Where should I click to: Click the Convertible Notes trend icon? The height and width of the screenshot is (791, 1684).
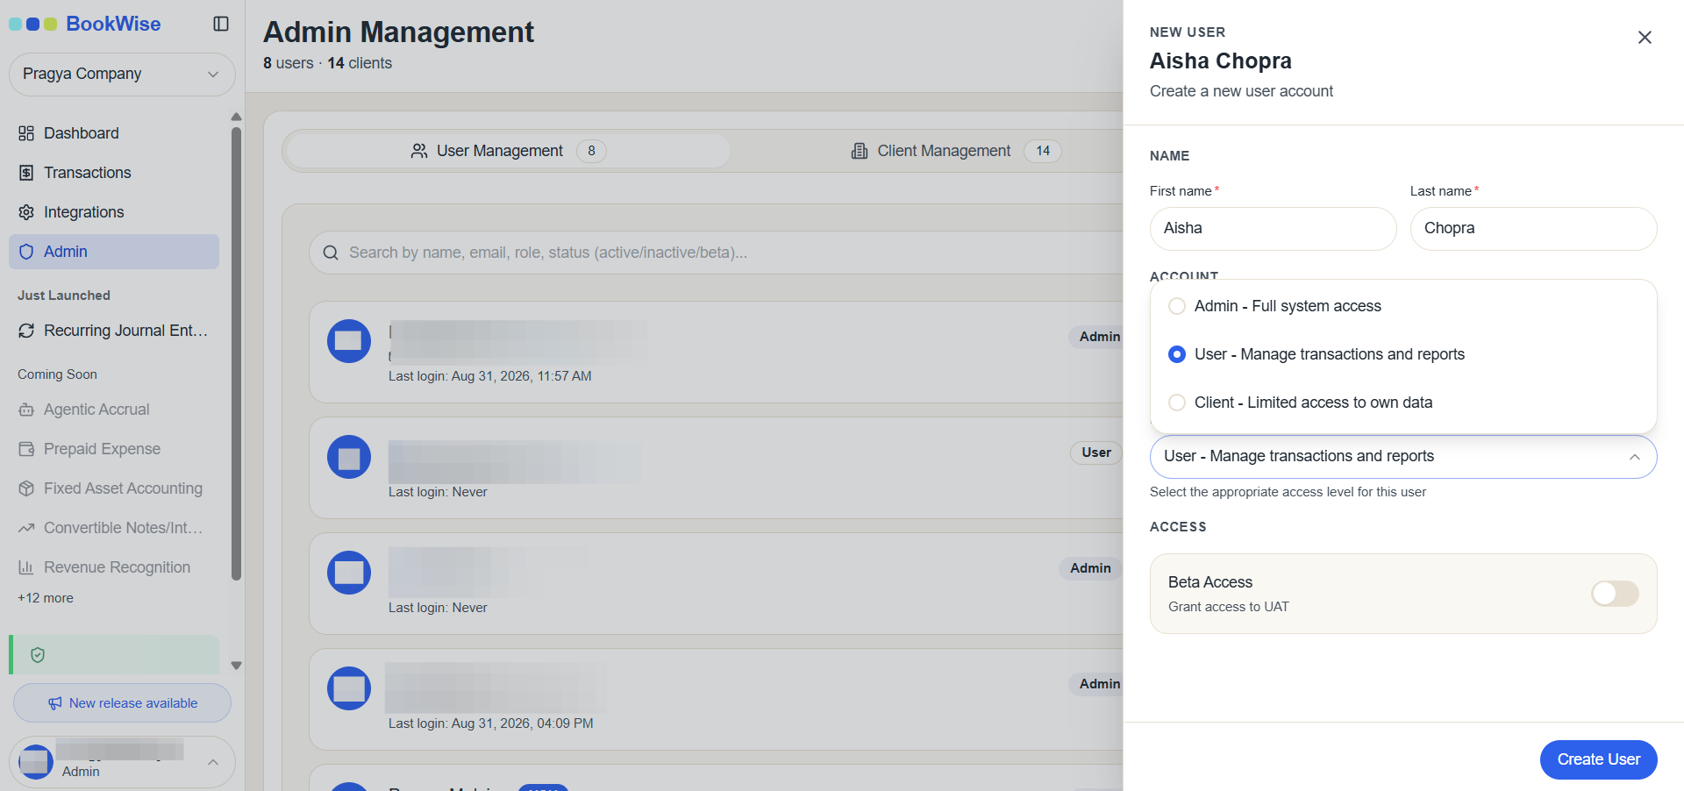click(x=26, y=528)
